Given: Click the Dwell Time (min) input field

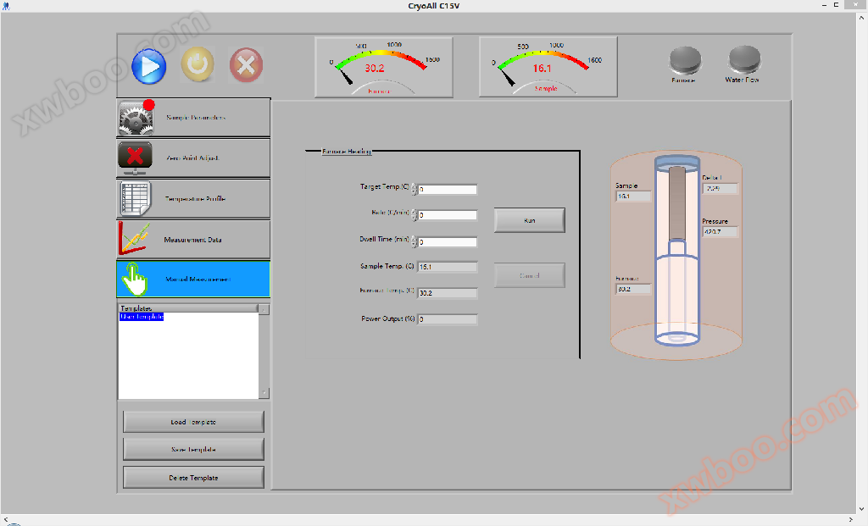Looking at the screenshot, I should coord(448,241).
